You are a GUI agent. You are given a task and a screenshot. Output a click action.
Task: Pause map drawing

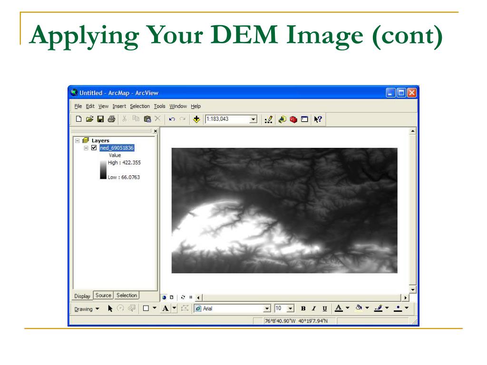tap(191, 298)
